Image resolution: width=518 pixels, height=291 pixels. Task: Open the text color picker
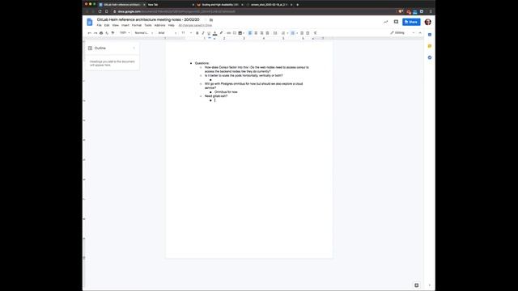214,33
